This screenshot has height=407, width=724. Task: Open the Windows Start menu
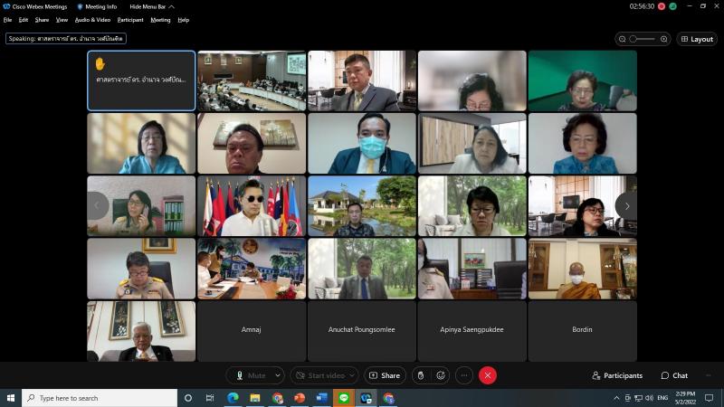(x=11, y=398)
